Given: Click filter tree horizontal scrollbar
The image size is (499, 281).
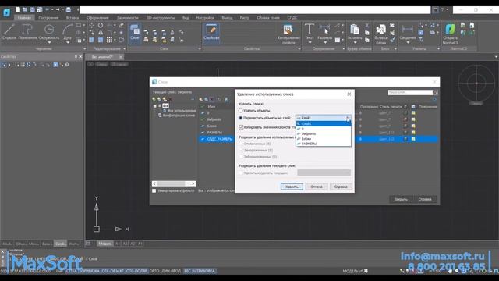Looking at the screenshot, I should 174,184.
